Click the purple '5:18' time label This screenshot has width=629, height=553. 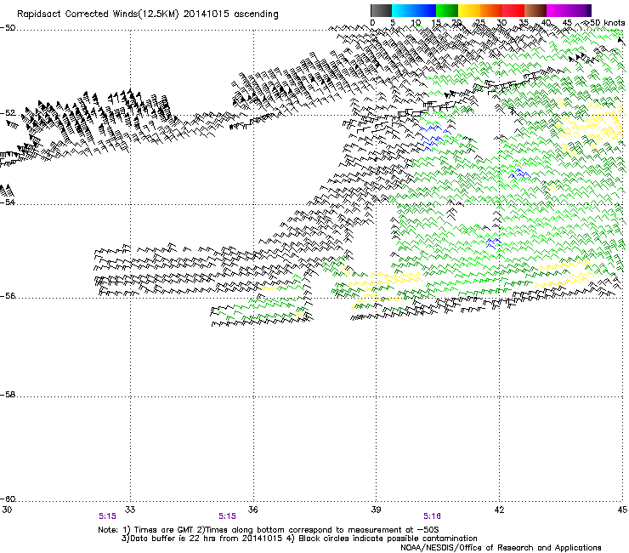tap(432, 516)
